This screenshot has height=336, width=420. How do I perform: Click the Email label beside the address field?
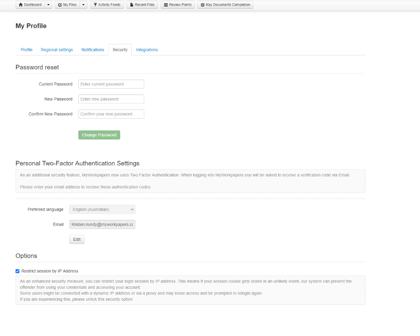(x=58, y=224)
